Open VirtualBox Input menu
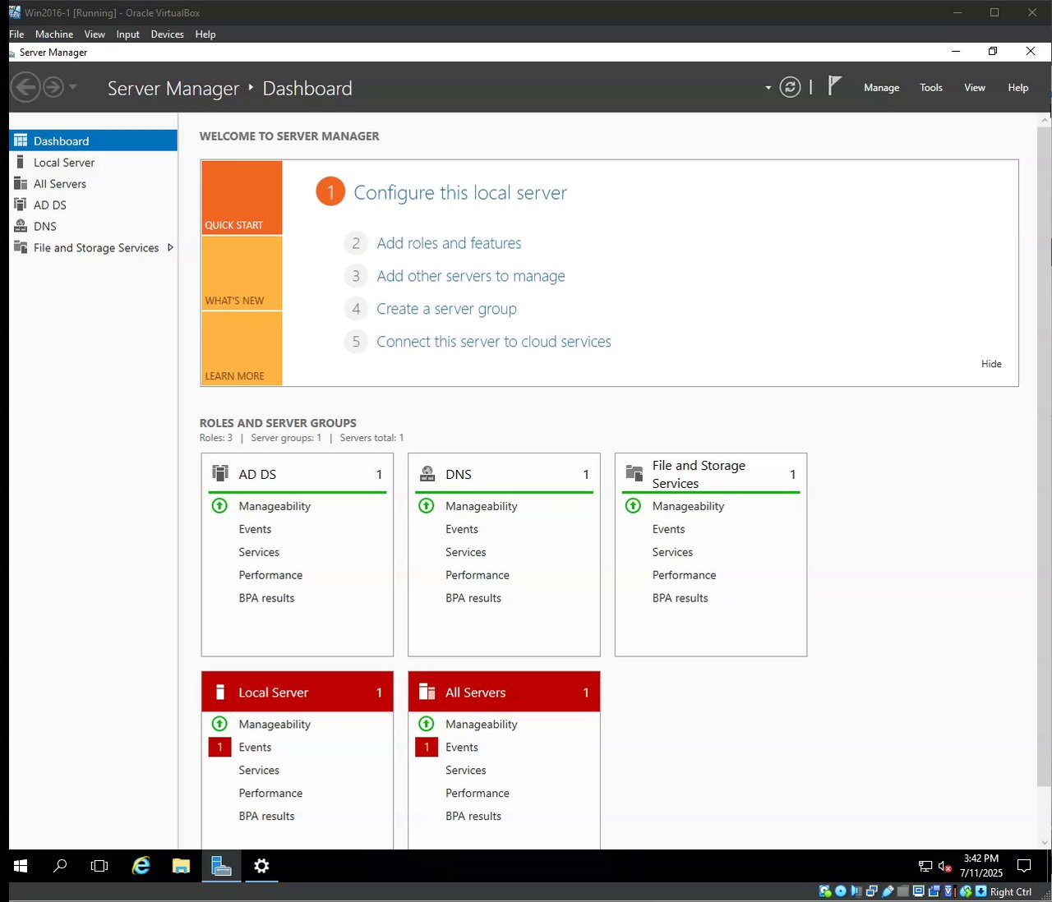Screen dimensions: 1052x902 click(127, 34)
